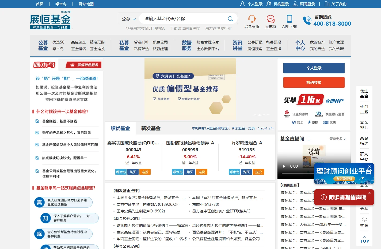Click 购买 for fund 000043
The image size is (381, 249).
point(133,172)
